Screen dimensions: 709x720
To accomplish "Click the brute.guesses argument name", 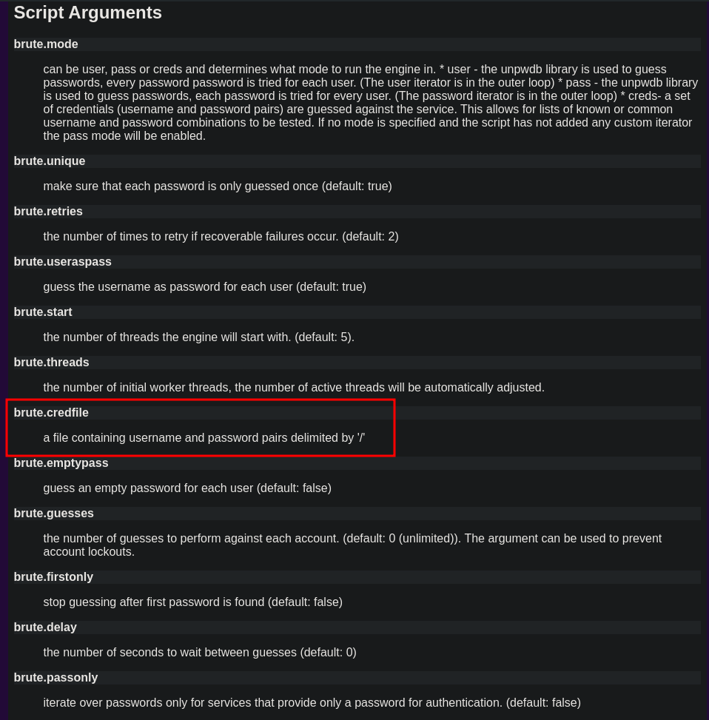I will [x=53, y=514].
